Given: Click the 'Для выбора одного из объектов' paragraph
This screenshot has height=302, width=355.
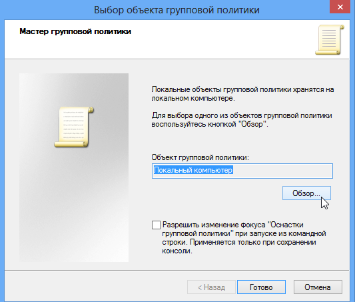Looking at the screenshot, I should [242, 119].
